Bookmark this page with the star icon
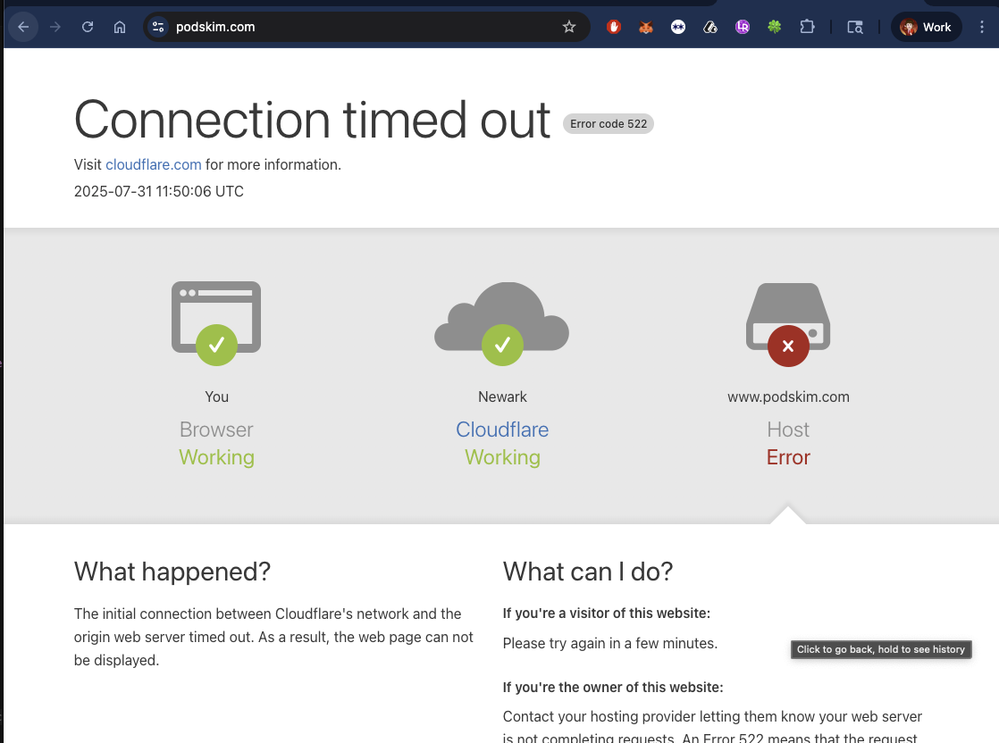This screenshot has height=743, width=999. coord(569,27)
